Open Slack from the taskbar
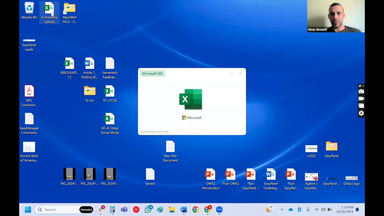The height and width of the screenshot is (216, 384). (101, 209)
